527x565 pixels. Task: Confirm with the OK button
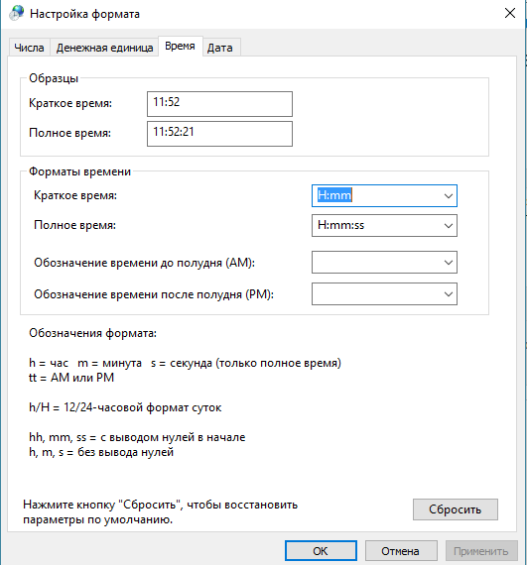[x=321, y=550]
